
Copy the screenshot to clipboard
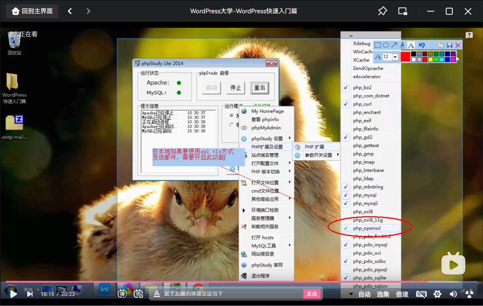441,45
